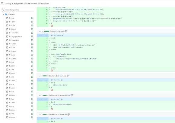Collapse the Chapter1/1-11-sepia.css diff
The height and width of the screenshot is (123, 175).
tap(40, 115)
